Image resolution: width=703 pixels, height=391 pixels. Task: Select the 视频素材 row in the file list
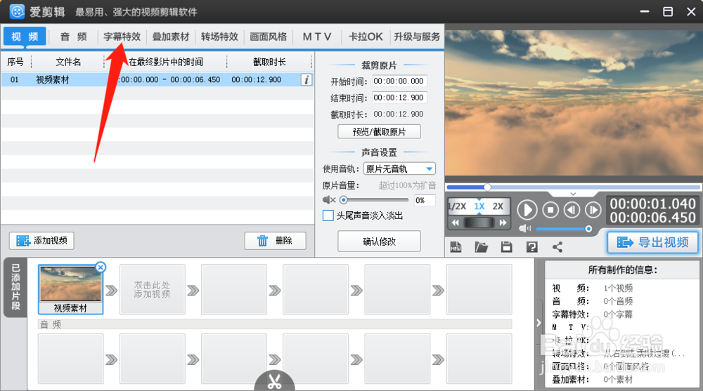(x=157, y=80)
